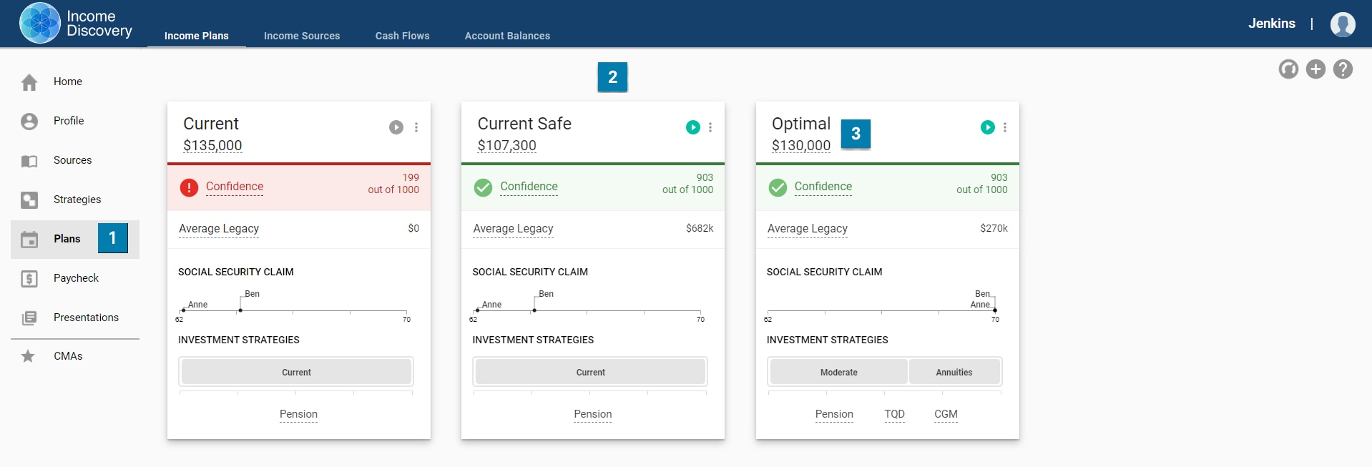Click Anne's claim-age marker in Current Safe card

[x=477, y=310]
